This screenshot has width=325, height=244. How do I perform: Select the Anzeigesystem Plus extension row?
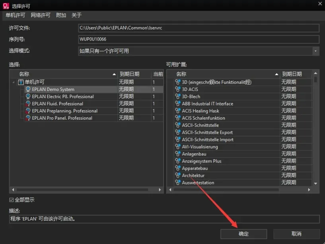243,161
